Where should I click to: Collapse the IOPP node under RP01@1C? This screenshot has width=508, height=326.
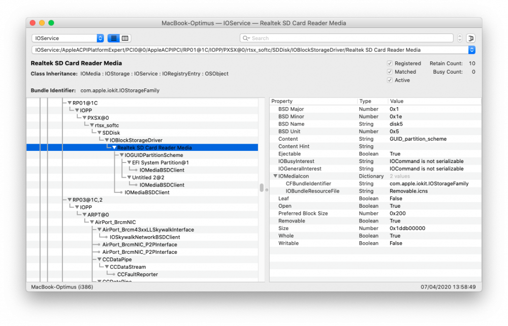(x=77, y=110)
